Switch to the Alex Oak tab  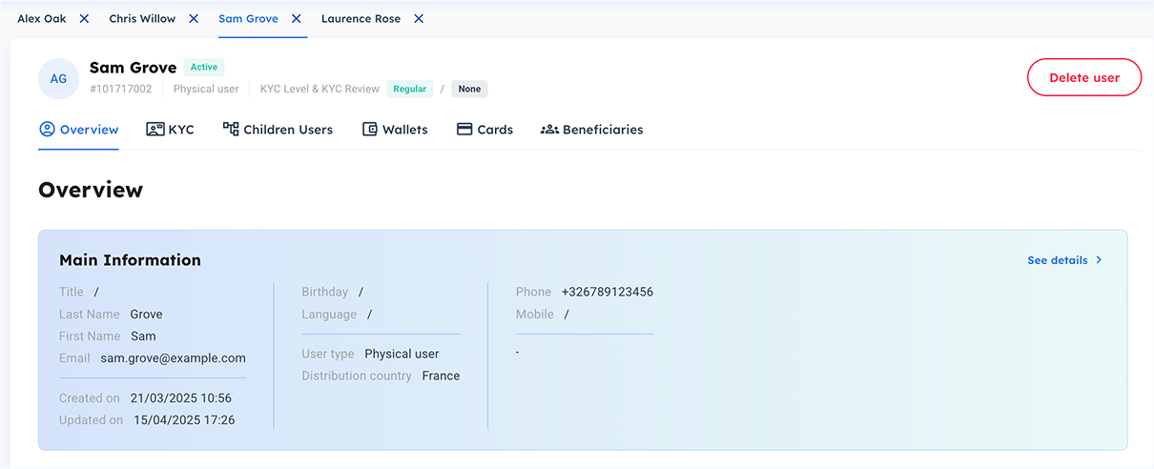coord(42,18)
